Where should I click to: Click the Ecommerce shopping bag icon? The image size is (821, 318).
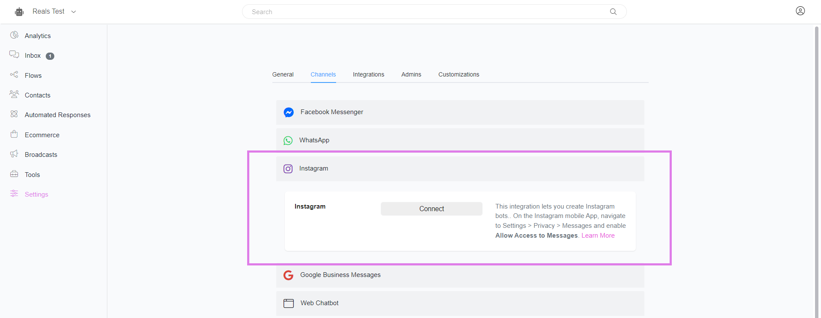14,134
